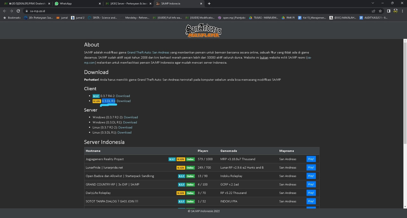This screenshot has width=407, height=218.
Task: Share this page via share icon
Action: 373,11
